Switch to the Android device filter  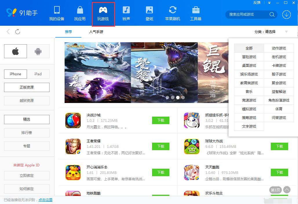(x=39, y=51)
